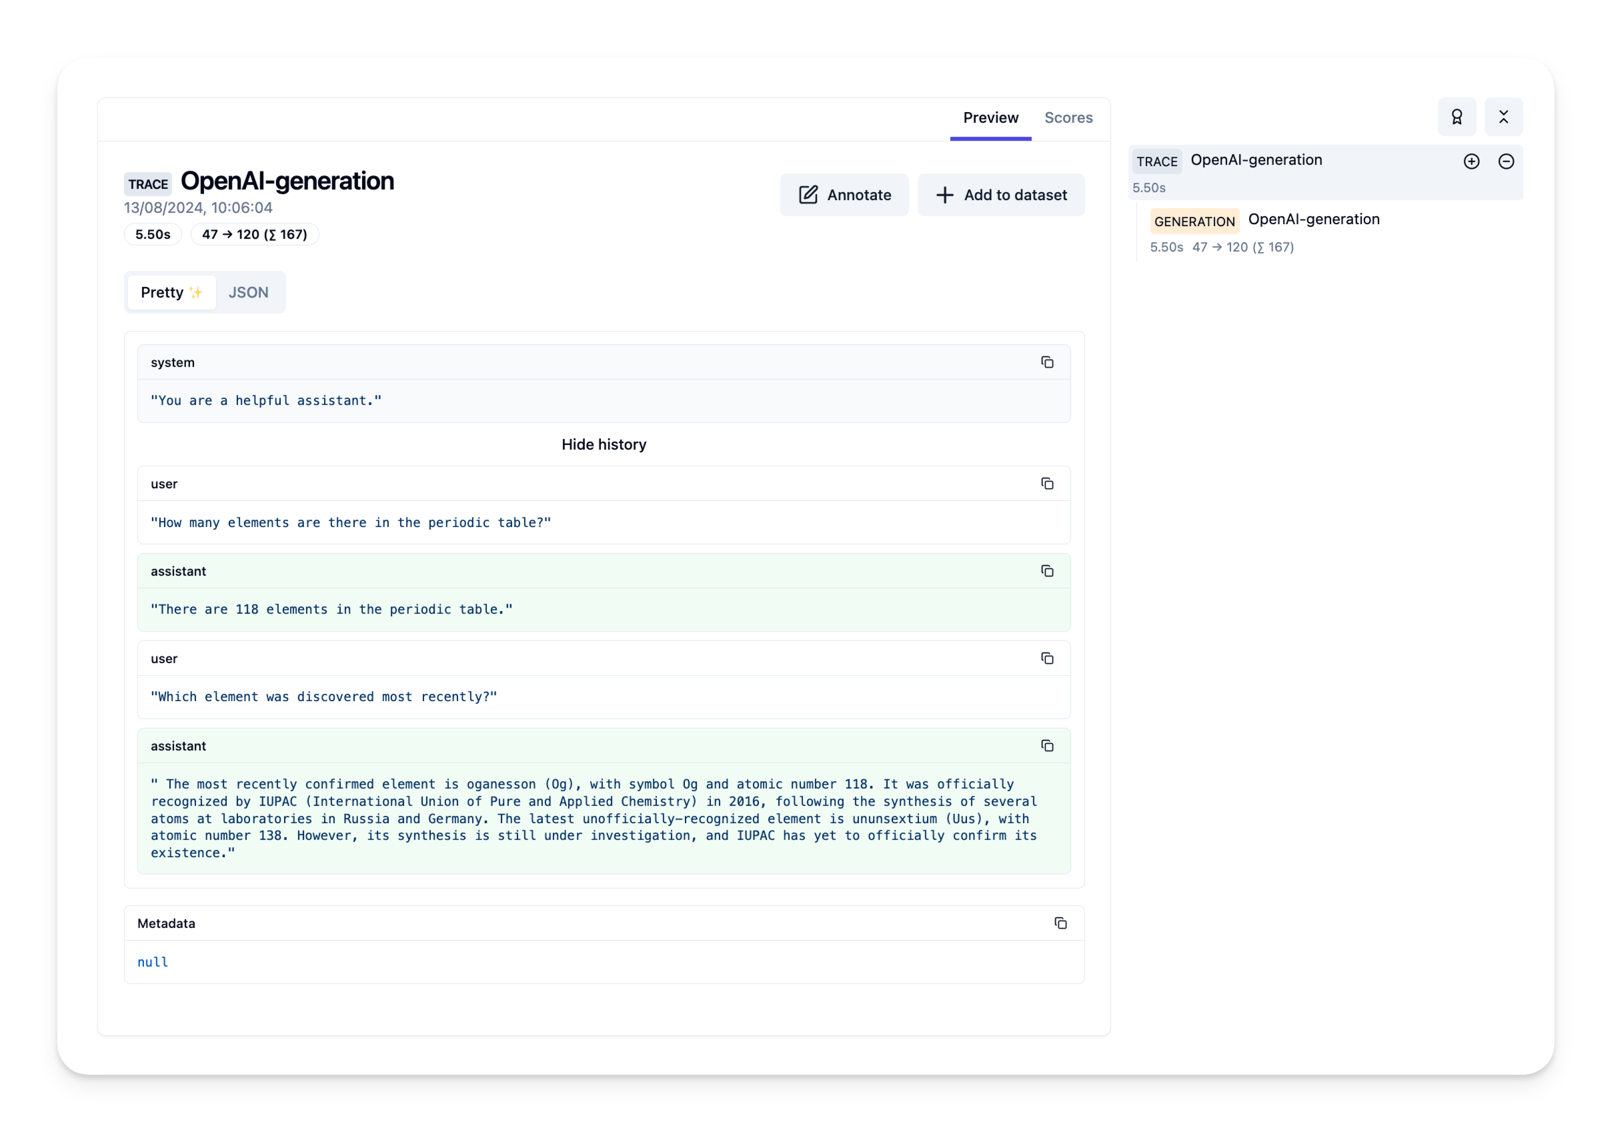Viewport: 1612px width, 1132px height.
Task: Click the JSON view toggle
Action: coord(245,292)
